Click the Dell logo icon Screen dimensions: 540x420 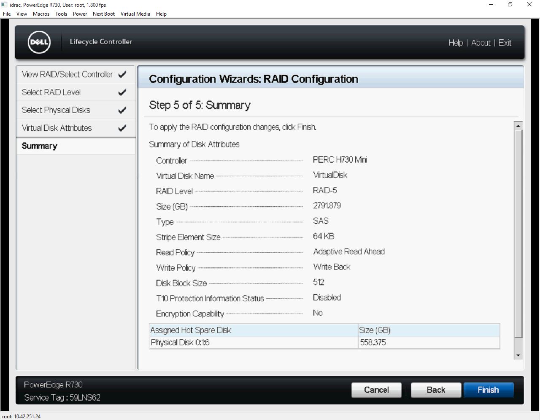click(x=39, y=42)
